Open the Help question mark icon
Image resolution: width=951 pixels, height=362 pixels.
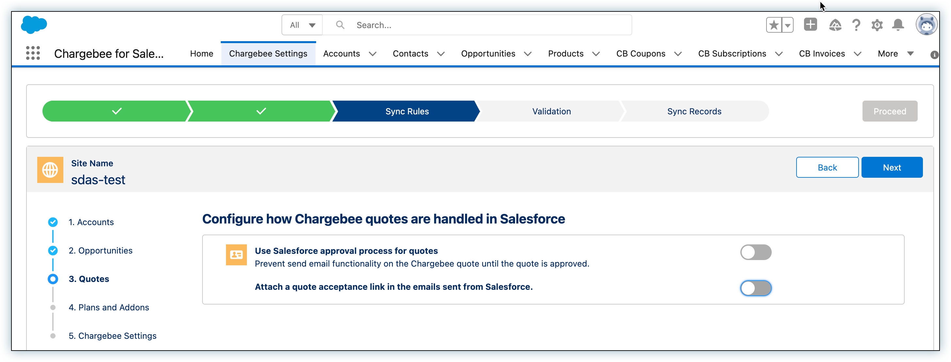pos(856,25)
